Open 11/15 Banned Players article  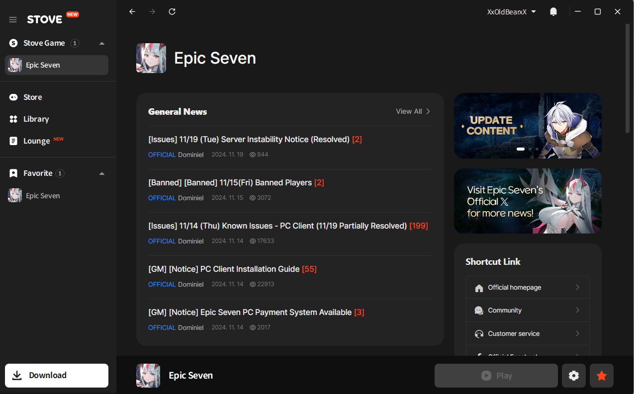coord(236,183)
